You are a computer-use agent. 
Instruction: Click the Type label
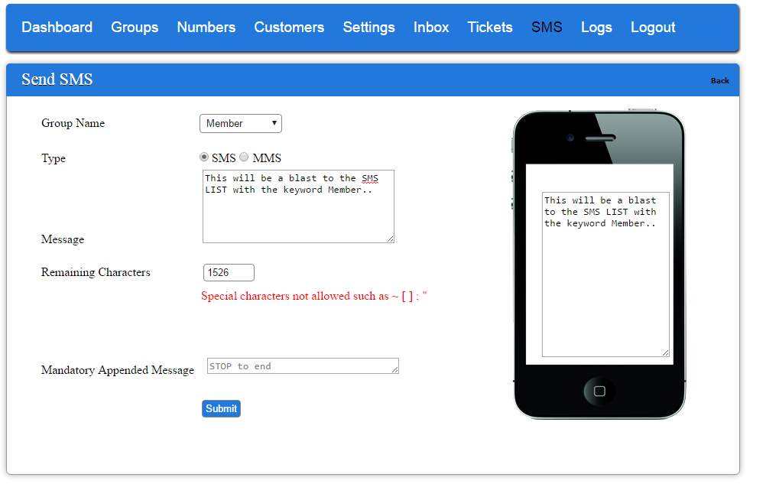point(54,158)
